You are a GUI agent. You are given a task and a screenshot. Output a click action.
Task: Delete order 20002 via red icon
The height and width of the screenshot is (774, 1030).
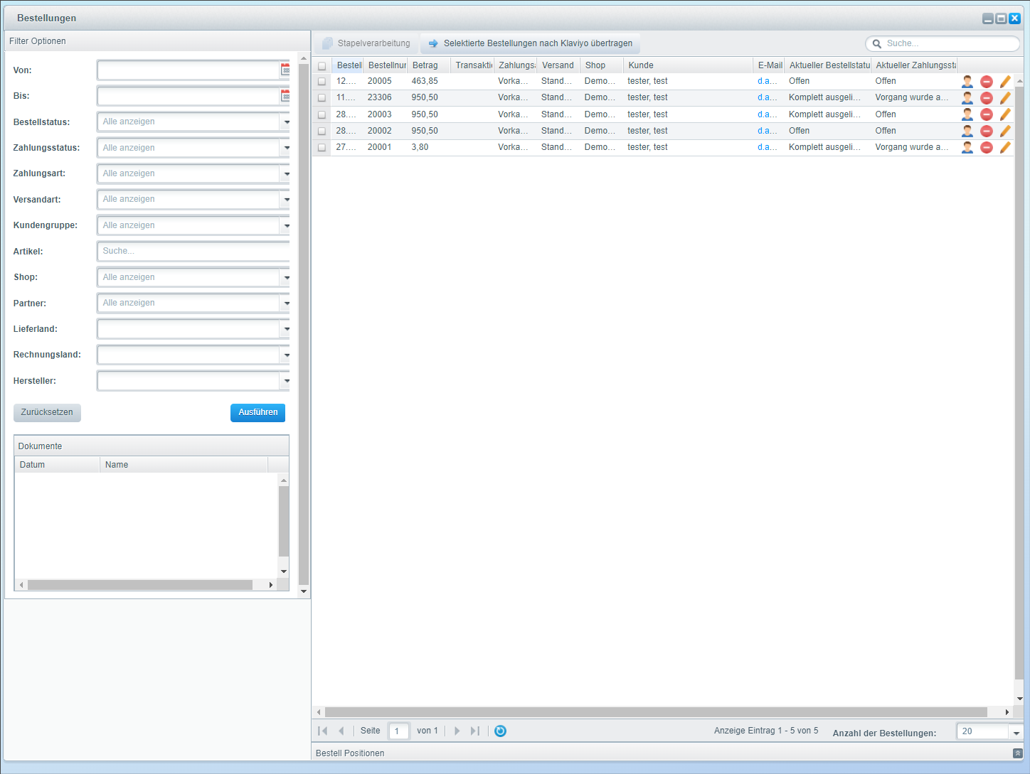[987, 131]
